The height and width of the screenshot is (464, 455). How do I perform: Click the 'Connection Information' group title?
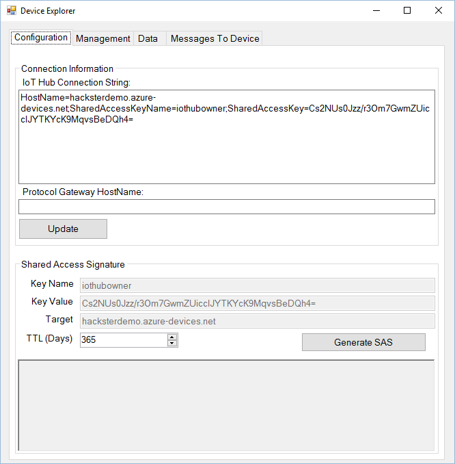[x=67, y=68]
